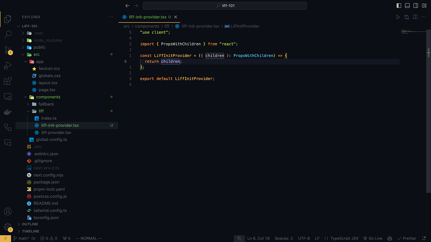The width and height of the screenshot is (431, 242).
Task: Click the components breadcrumb segment
Action: 147,26
